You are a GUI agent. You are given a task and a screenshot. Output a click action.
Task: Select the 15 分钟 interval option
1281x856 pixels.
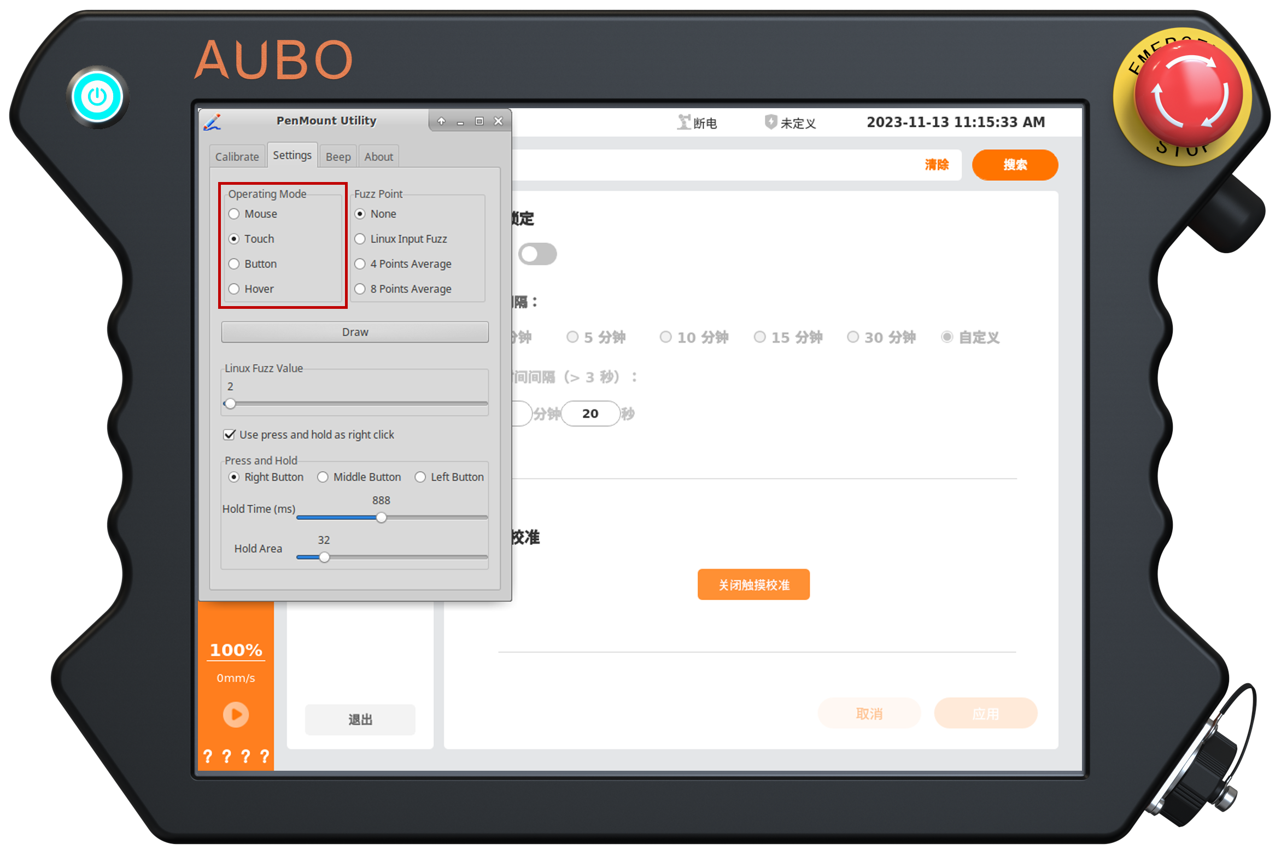[788, 337]
